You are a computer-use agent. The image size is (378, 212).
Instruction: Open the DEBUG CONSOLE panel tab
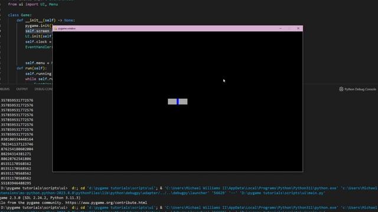[x=43, y=89]
